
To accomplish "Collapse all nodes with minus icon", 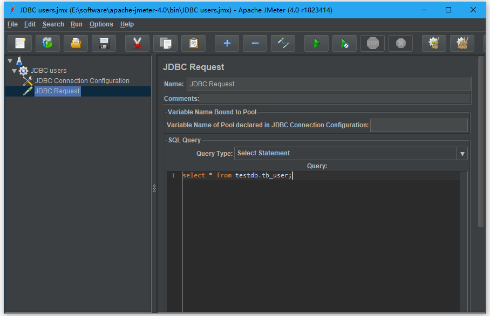I will (x=255, y=43).
